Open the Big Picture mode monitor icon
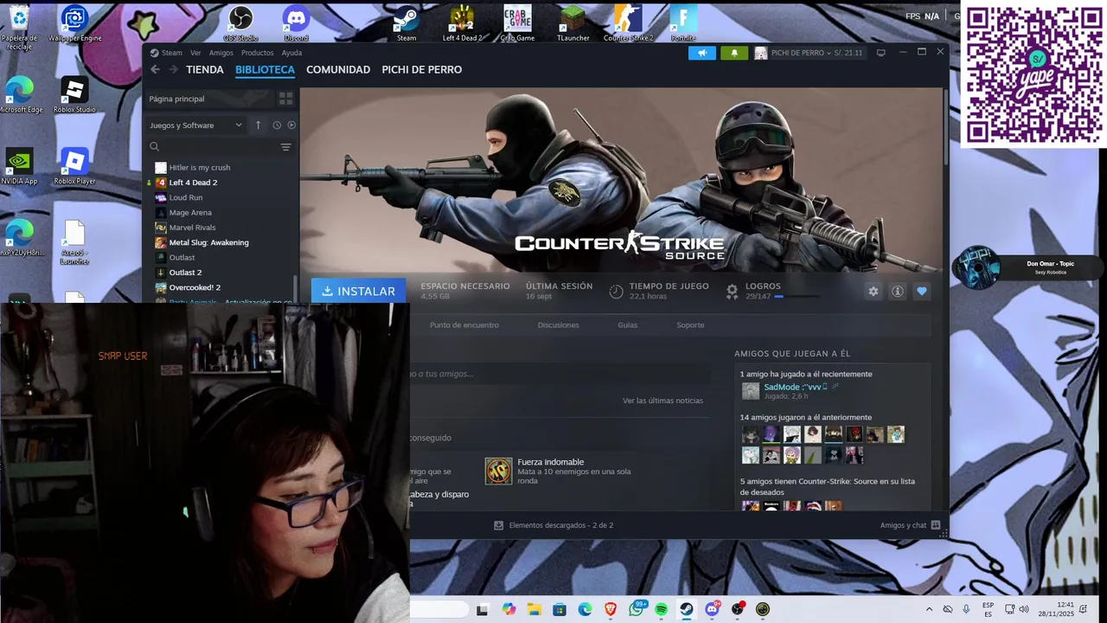Screen dimensions: 1107x623 point(880,53)
